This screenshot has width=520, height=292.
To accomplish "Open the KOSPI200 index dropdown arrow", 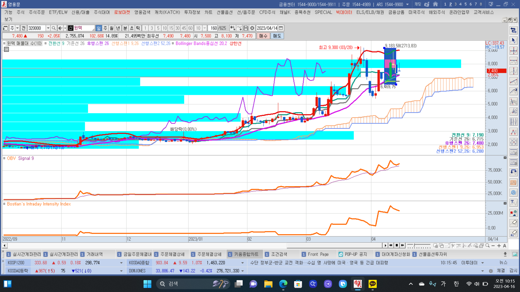I will [x=121, y=263].
